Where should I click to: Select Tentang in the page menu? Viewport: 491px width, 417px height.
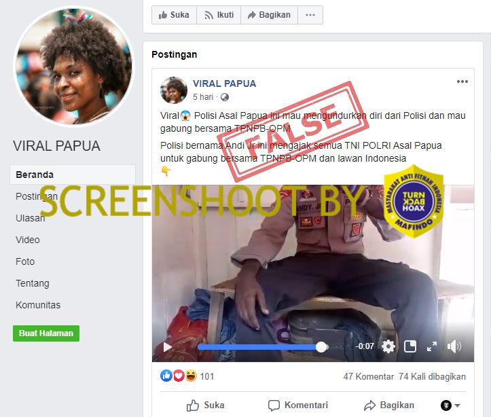click(32, 283)
